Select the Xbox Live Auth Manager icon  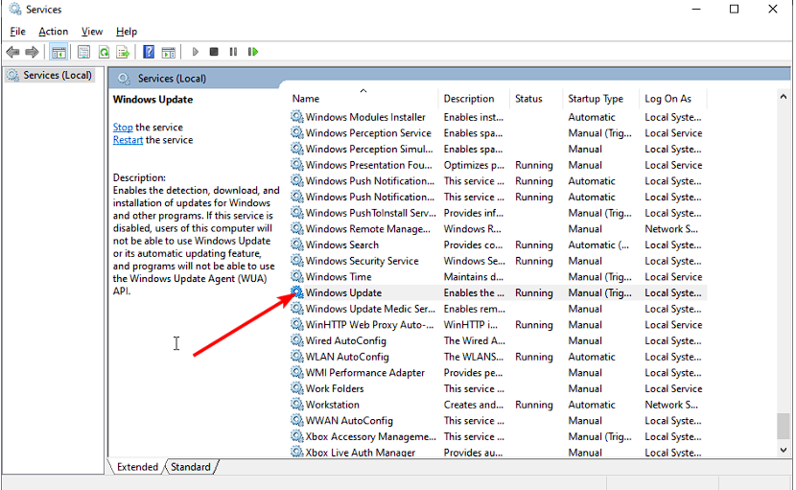point(297,452)
